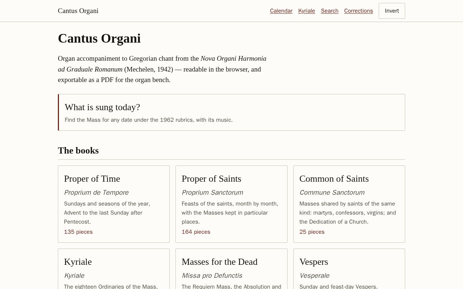Open the Proper of Saints book card
Image resolution: width=463 pixels, height=289 pixels.
[231, 204]
